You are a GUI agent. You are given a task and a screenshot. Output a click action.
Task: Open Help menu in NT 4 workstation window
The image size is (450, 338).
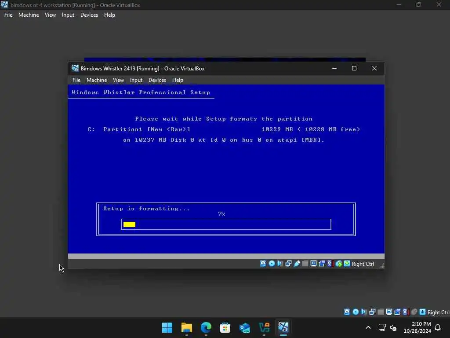click(x=109, y=15)
